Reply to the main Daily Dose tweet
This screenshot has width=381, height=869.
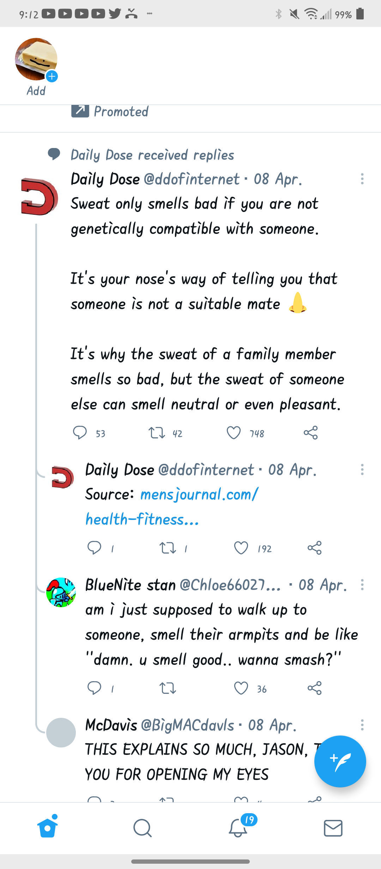click(x=80, y=433)
